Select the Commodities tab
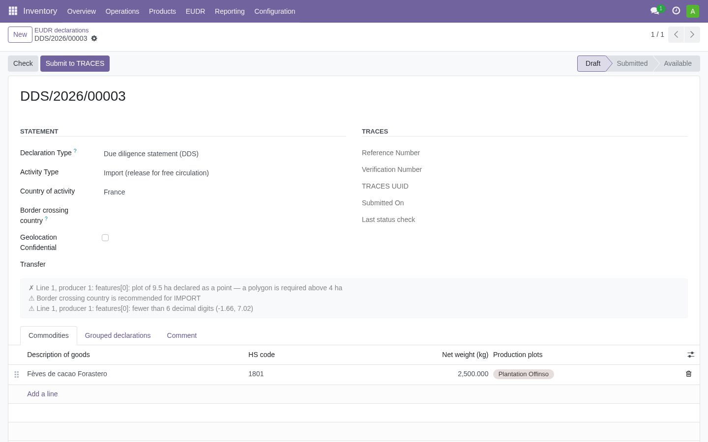 point(49,335)
